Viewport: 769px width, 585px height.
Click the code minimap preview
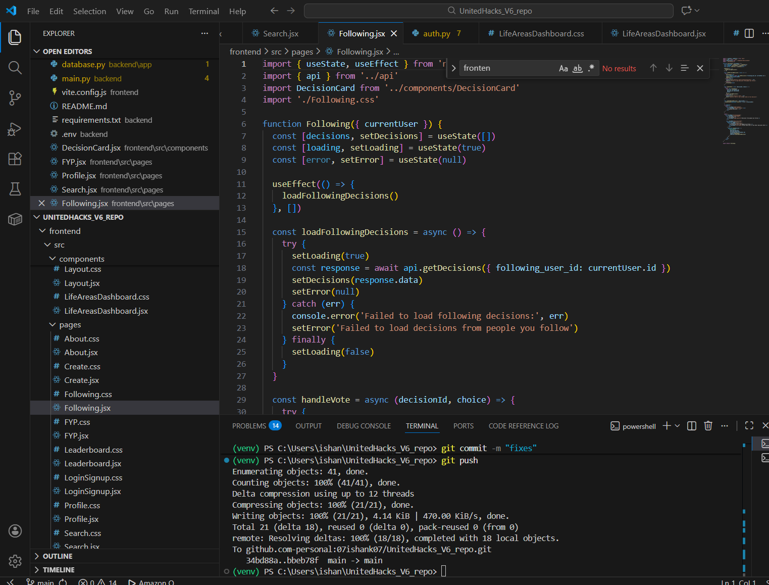[x=743, y=101]
